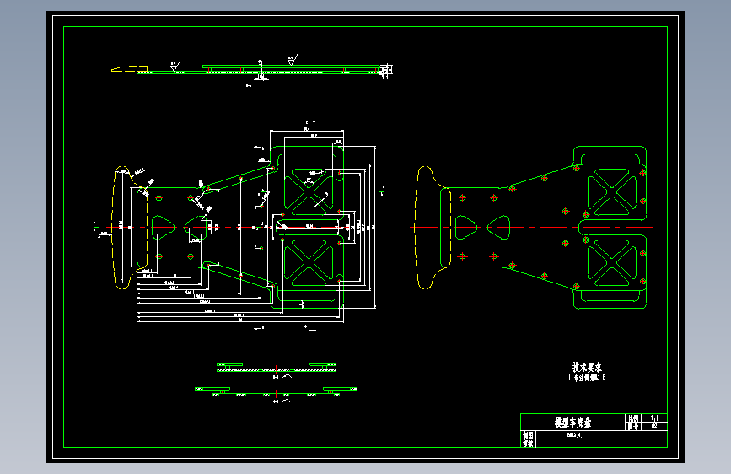
Task: Click the 模型车底盘 title block text
Action: point(572,423)
